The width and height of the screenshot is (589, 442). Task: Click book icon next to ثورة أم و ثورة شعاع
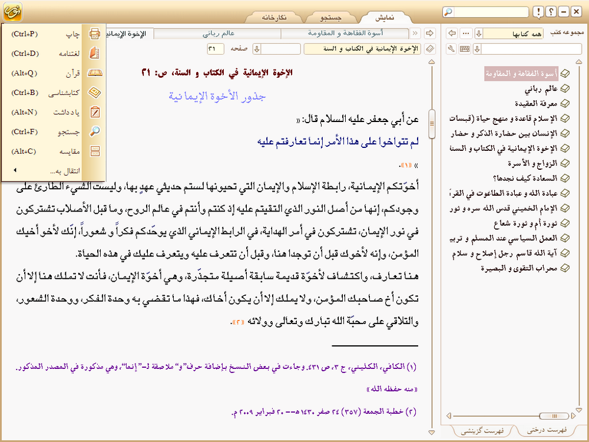click(x=565, y=223)
